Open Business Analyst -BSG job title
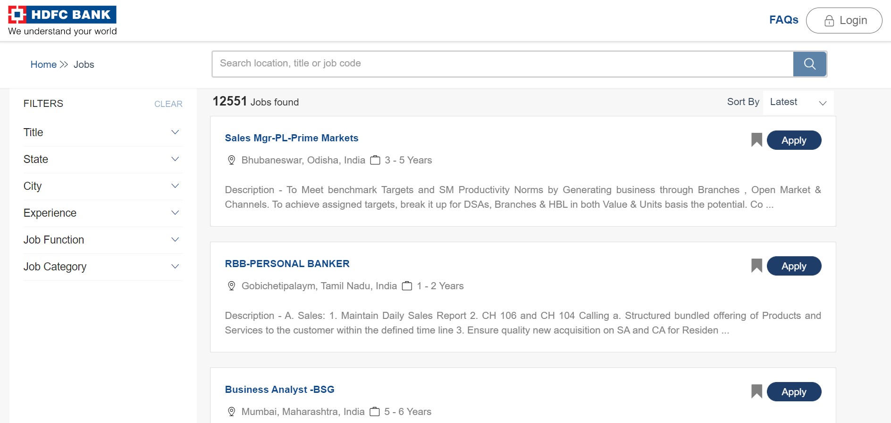 pyautogui.click(x=280, y=390)
